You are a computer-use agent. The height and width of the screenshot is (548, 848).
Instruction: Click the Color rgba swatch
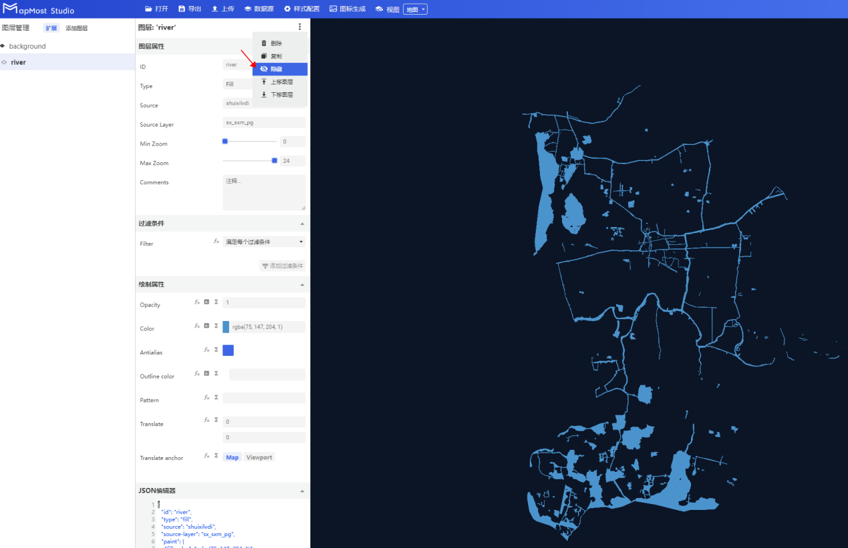pyautogui.click(x=226, y=327)
